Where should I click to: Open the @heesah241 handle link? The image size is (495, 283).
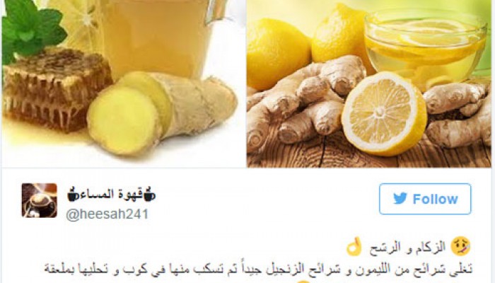click(x=107, y=214)
